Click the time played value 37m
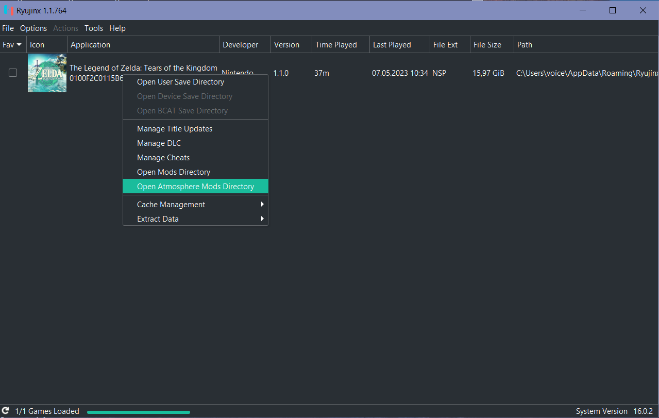The image size is (659, 418). click(x=322, y=73)
